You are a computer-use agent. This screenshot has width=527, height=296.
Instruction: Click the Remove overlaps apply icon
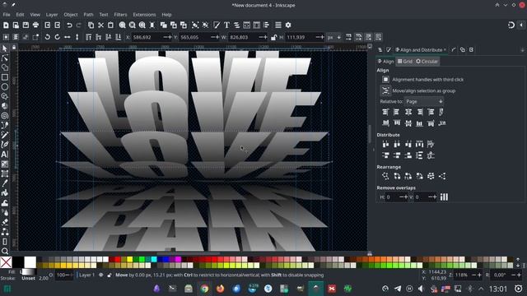444,197
